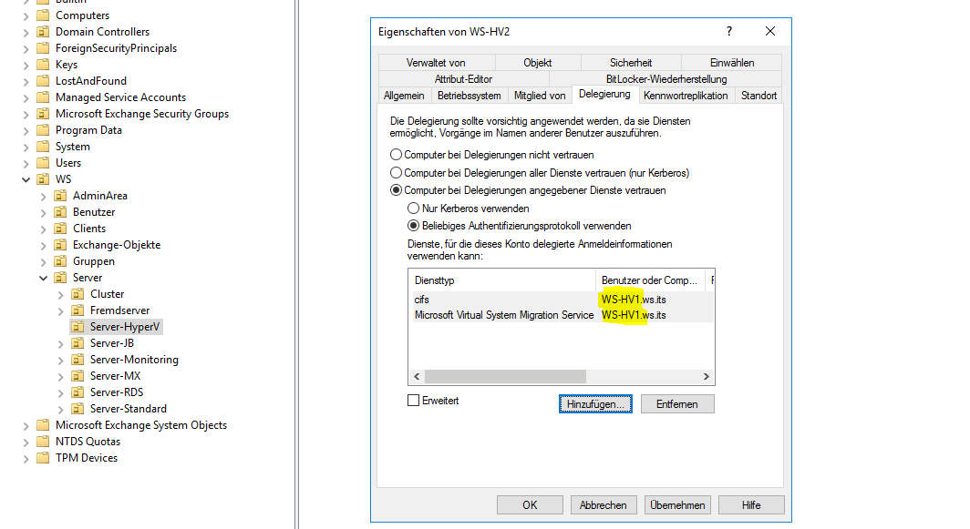Click the TPM Devices folder icon
Screen dimensions: 970x529
(43, 457)
